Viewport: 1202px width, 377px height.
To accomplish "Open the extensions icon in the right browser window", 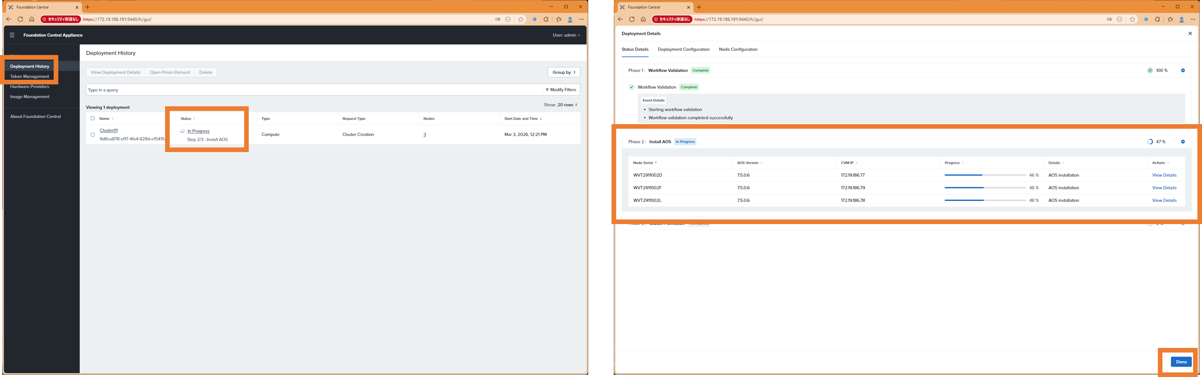I will [x=1157, y=19].
